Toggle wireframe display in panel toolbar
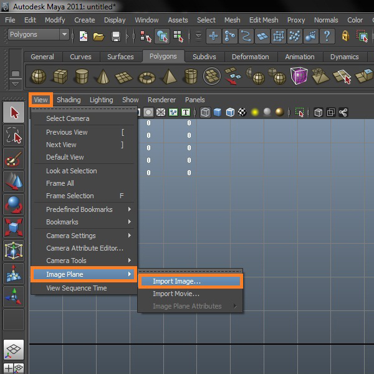This screenshot has height=374, width=374. 205,112
